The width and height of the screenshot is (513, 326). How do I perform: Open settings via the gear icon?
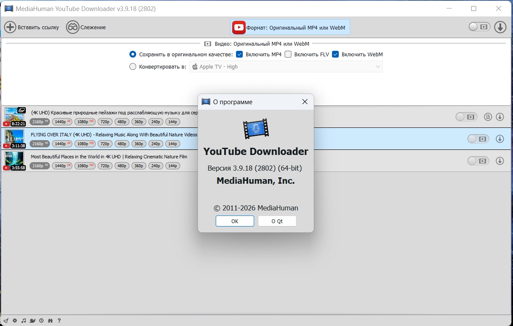coord(15,320)
